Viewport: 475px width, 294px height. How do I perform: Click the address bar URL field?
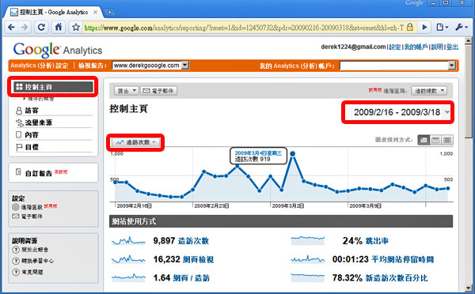pos(244,28)
